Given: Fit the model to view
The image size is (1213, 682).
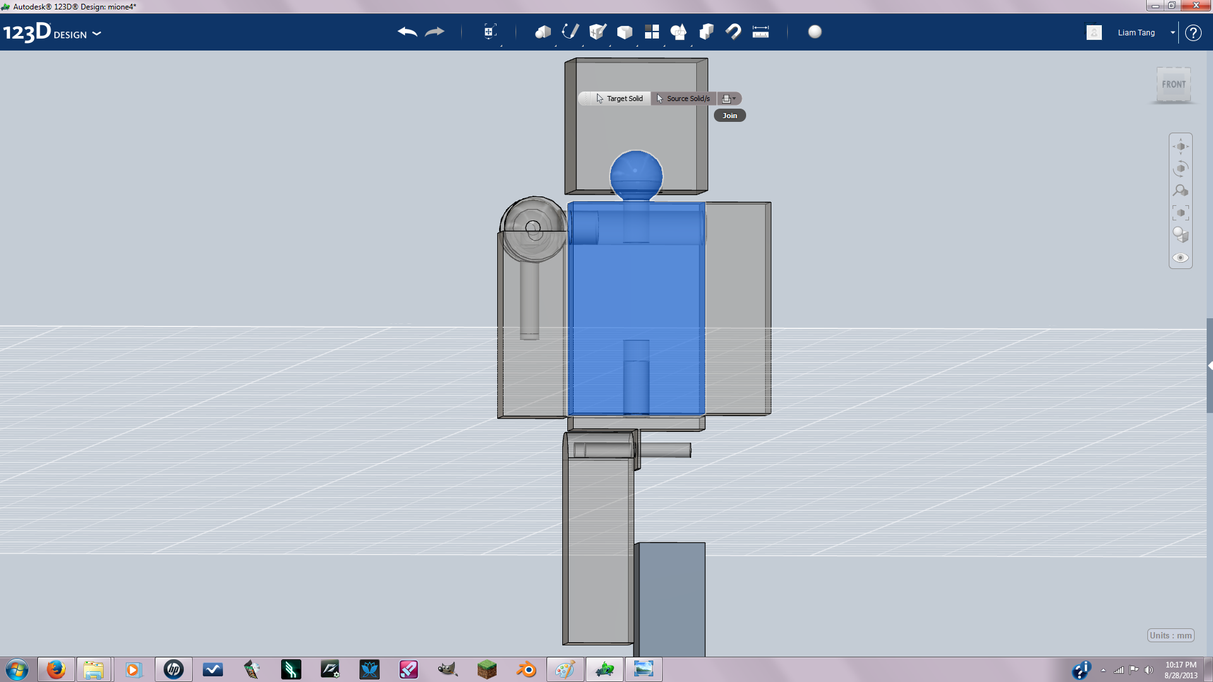Looking at the screenshot, I should pyautogui.click(x=1181, y=213).
